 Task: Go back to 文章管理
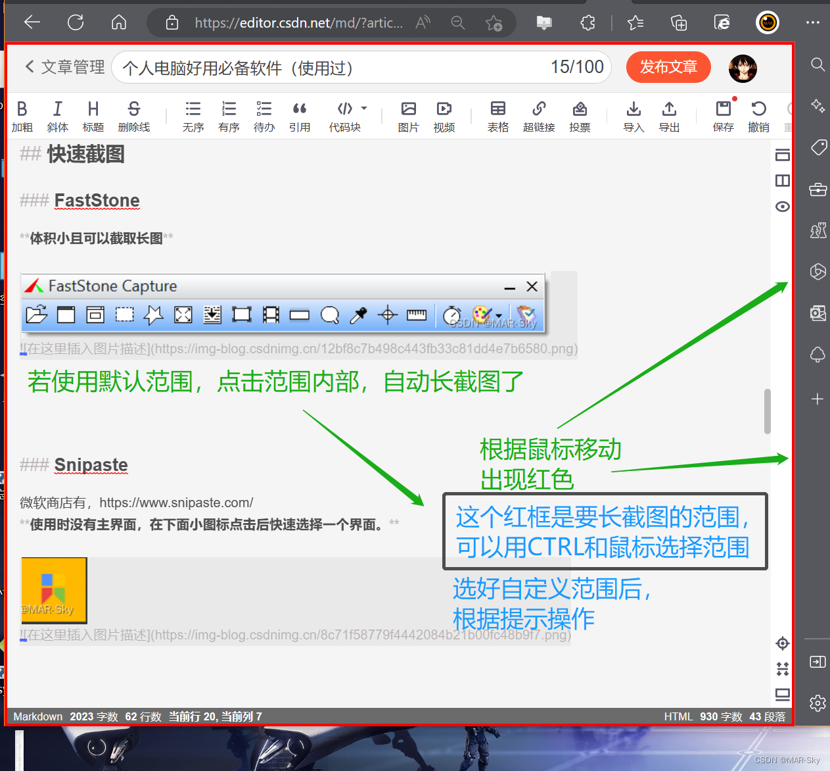(x=65, y=67)
